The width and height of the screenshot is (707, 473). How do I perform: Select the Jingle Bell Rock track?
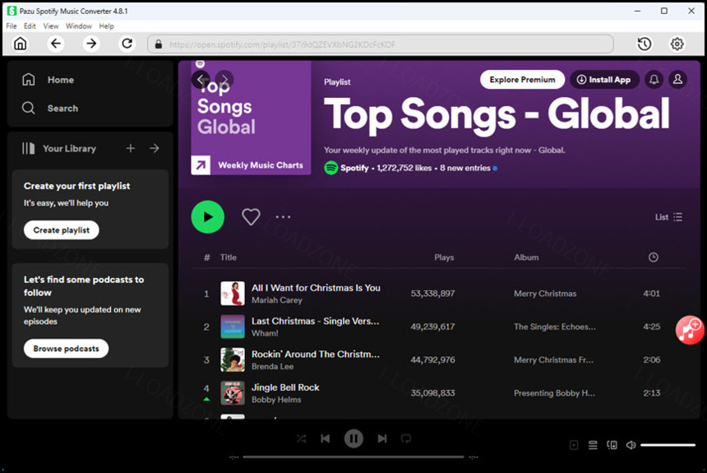[285, 387]
